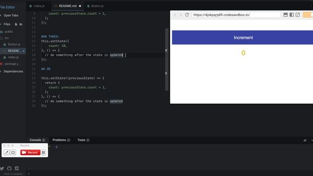Click the README.md file icon in tab

click(x=56, y=6)
